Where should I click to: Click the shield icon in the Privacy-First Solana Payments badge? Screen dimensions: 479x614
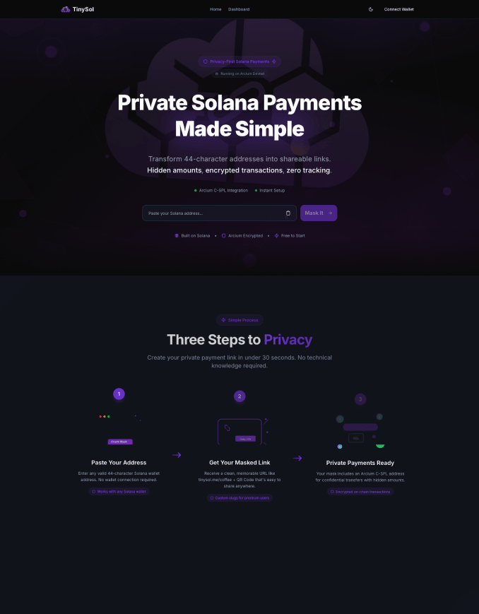click(x=205, y=61)
